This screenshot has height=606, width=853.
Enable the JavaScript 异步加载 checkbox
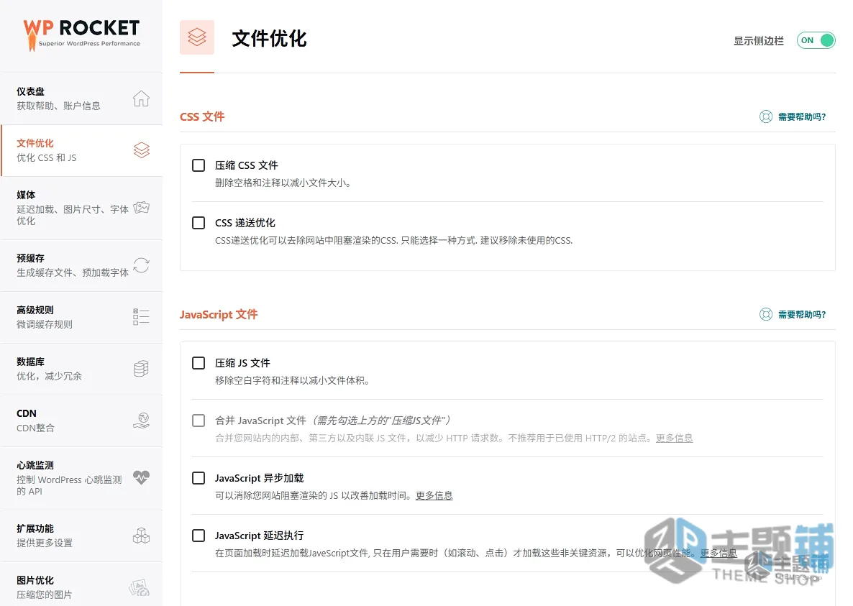[x=199, y=478]
